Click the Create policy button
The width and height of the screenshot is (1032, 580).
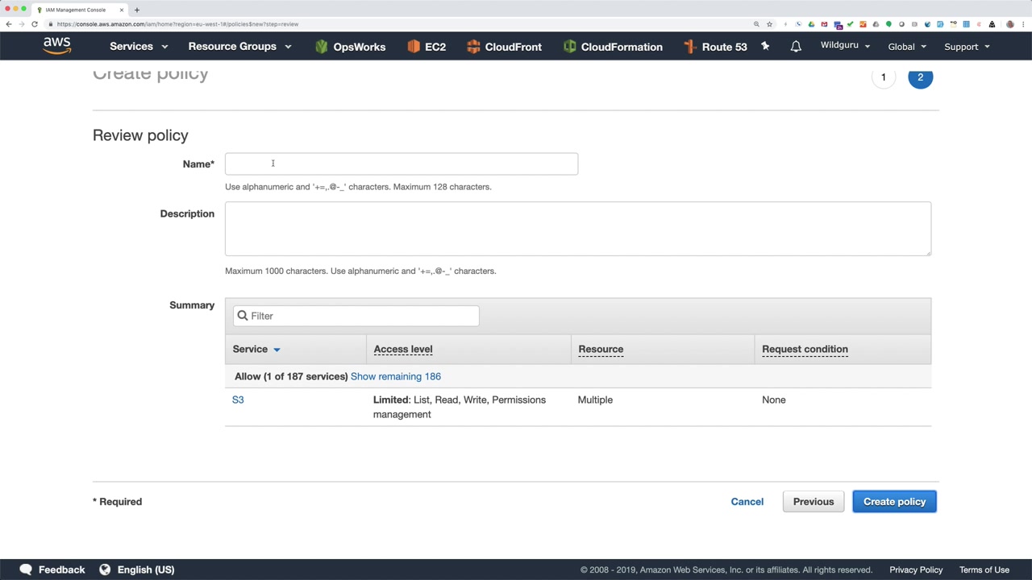pyautogui.click(x=894, y=502)
